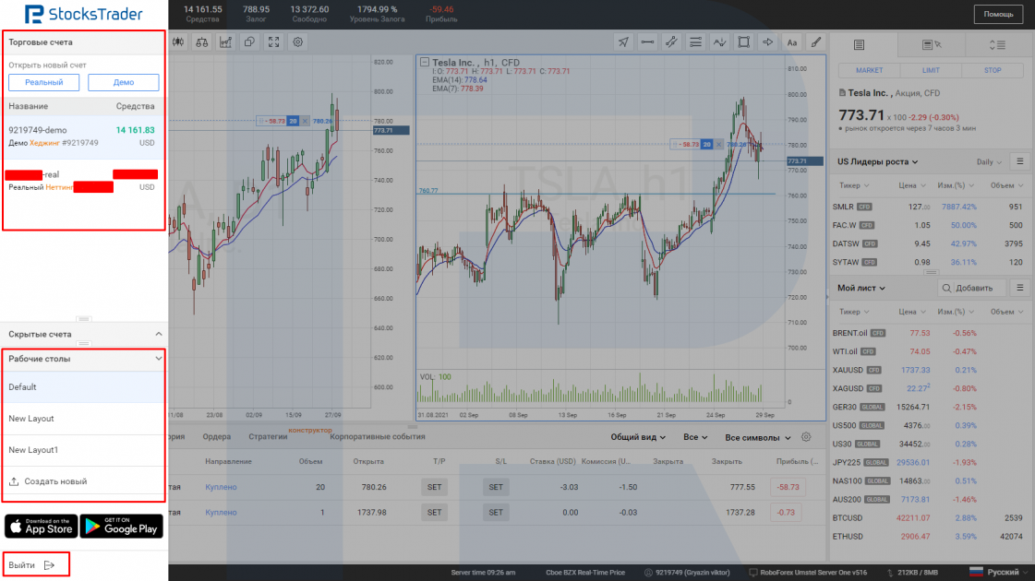Click Выйти to log out
This screenshot has height=581, width=1035.
31,565
